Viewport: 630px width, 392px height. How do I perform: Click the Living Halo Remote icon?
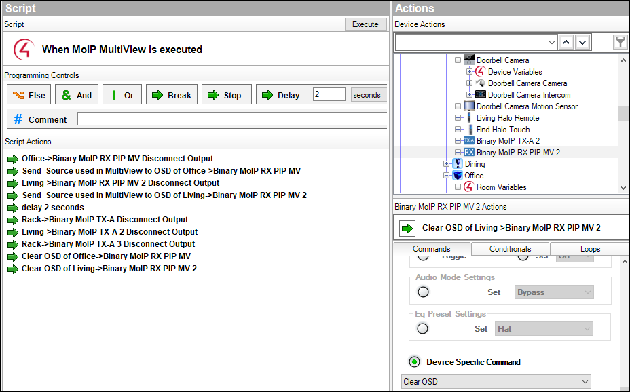(x=469, y=118)
